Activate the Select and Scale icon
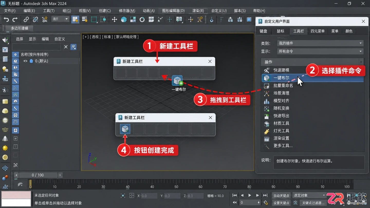370x208 pixels. 133,20
